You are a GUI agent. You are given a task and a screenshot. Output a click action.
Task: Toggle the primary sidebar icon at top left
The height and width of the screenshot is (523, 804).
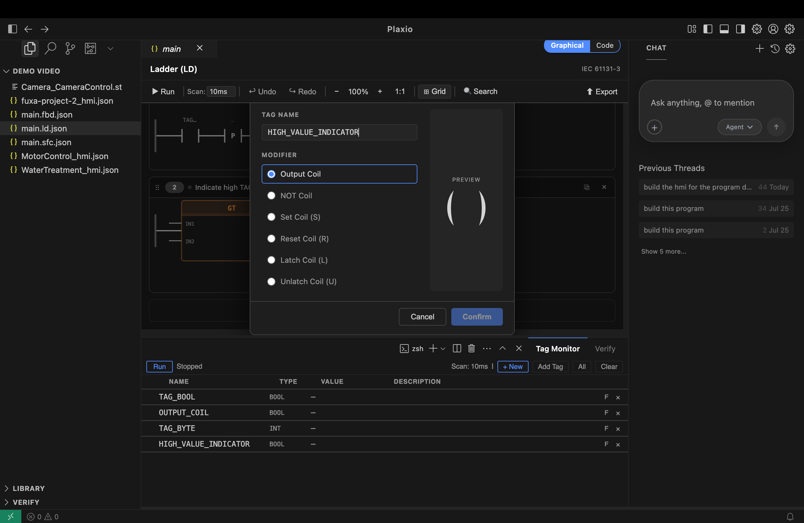click(13, 29)
